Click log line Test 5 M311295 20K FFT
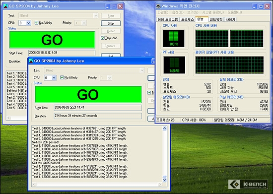Image resolution: width=273 pixels, height=194 pixels. (79, 138)
